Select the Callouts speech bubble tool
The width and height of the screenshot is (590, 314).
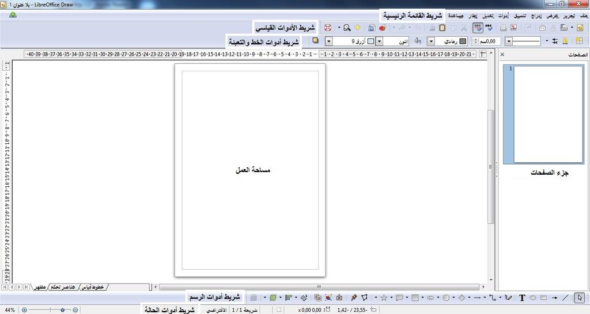400,297
